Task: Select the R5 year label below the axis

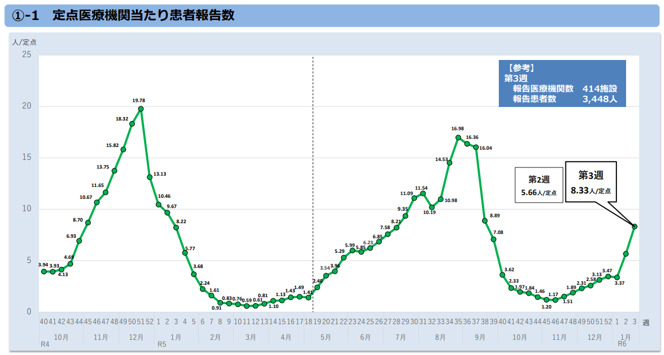Action: coord(161,344)
